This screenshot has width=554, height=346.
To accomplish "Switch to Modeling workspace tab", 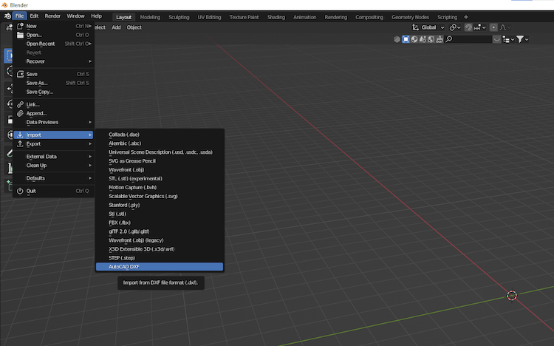I will tap(150, 17).
